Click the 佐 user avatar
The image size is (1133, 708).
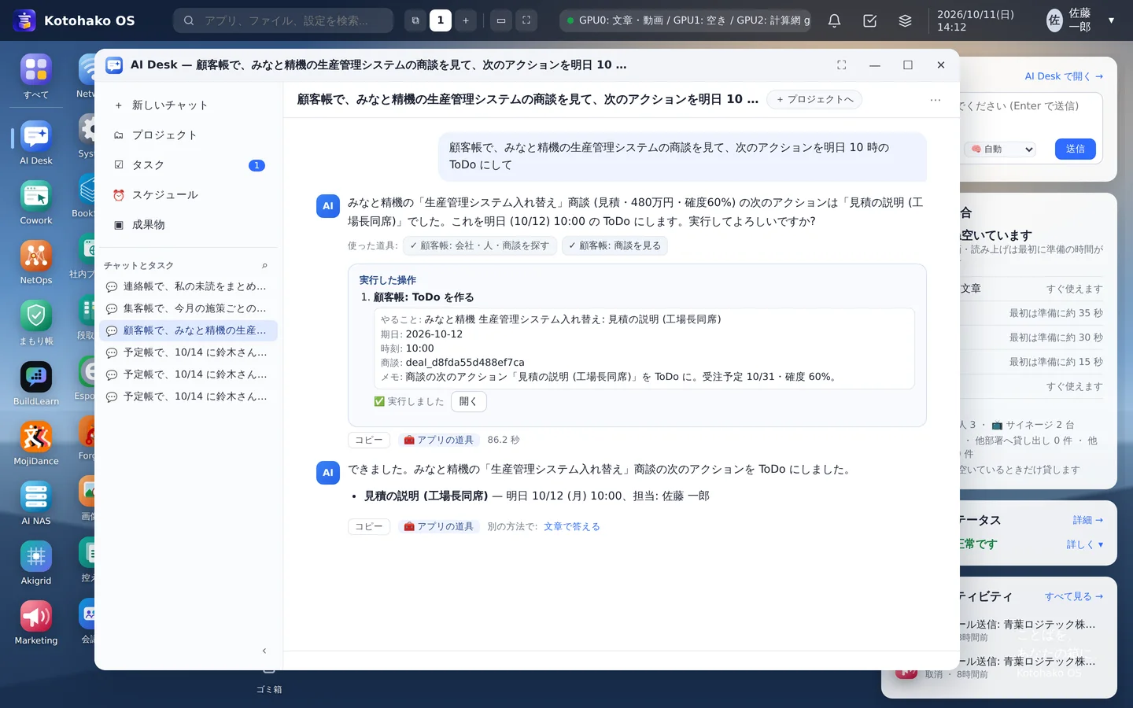[x=1054, y=20]
